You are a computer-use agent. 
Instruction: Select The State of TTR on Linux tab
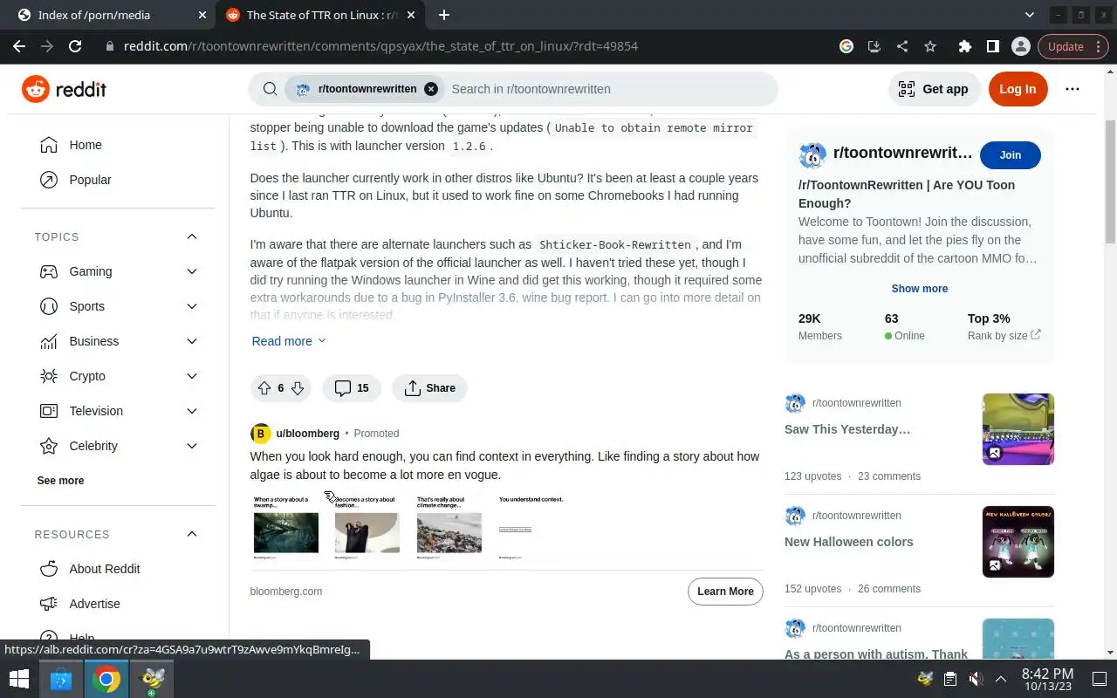pyautogui.click(x=319, y=15)
